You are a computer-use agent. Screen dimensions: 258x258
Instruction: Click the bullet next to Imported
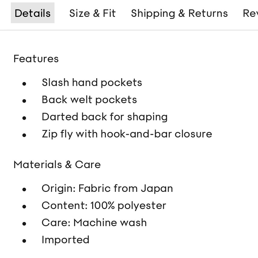(x=24, y=241)
